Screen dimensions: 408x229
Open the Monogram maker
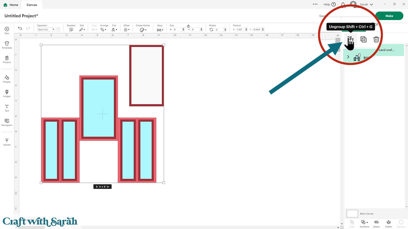(7, 122)
